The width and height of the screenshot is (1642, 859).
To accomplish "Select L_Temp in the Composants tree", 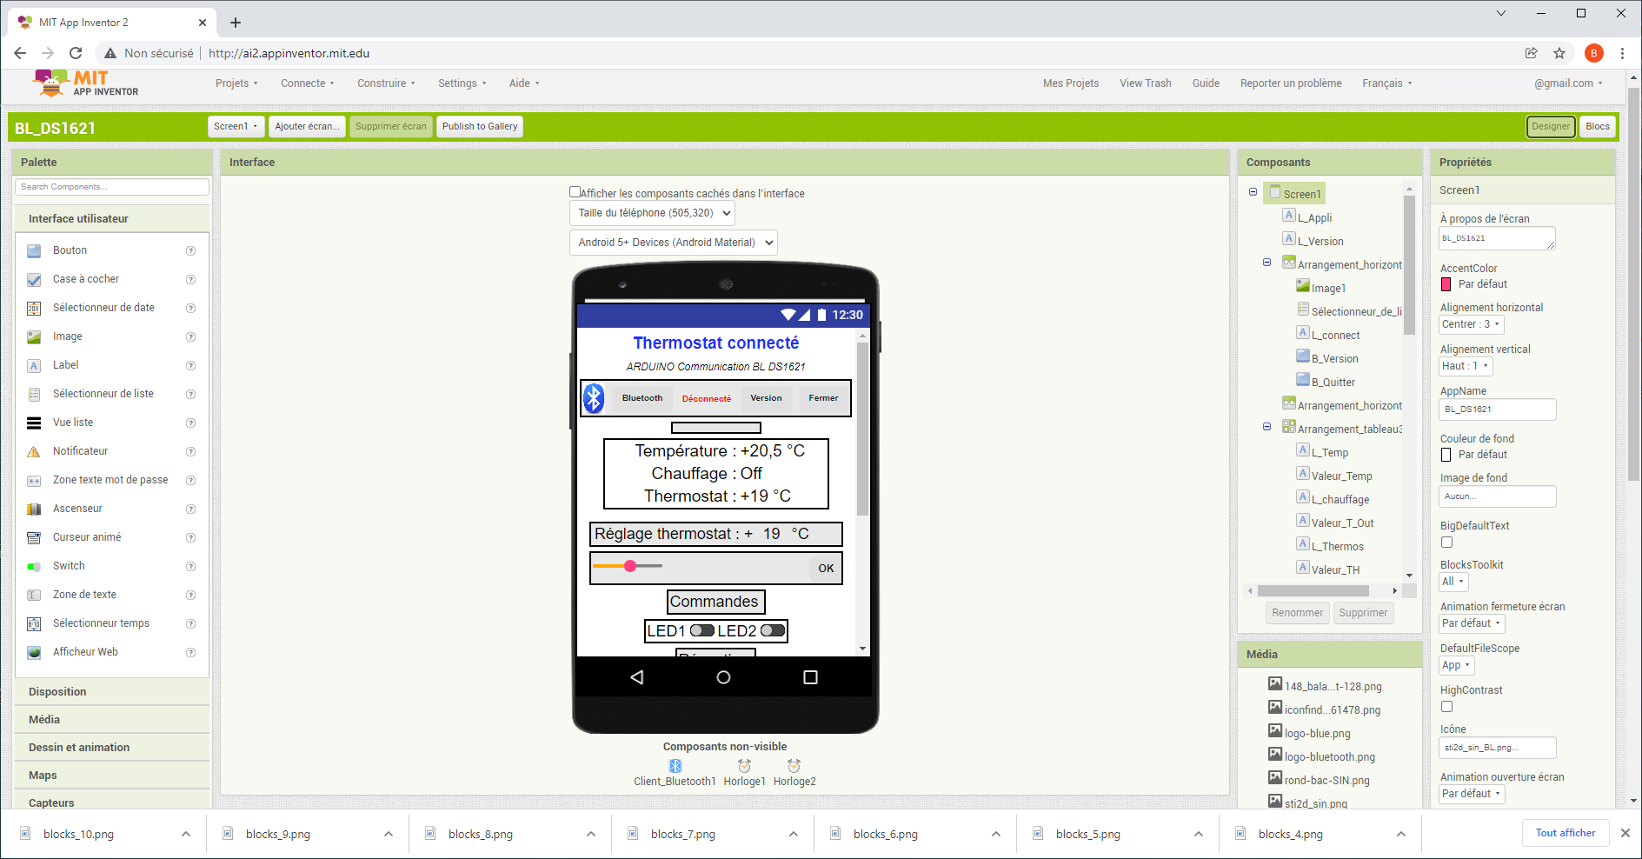I will tap(1330, 453).
